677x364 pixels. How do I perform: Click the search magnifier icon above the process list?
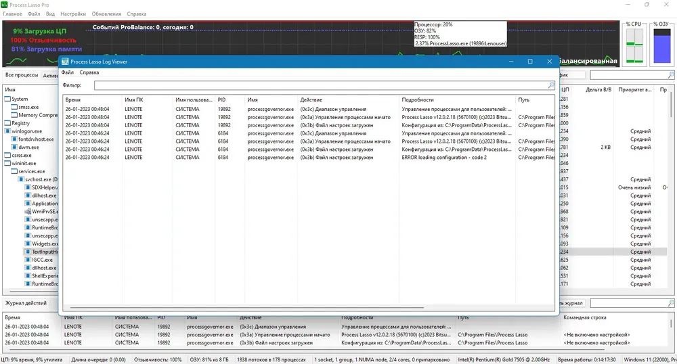670,75
